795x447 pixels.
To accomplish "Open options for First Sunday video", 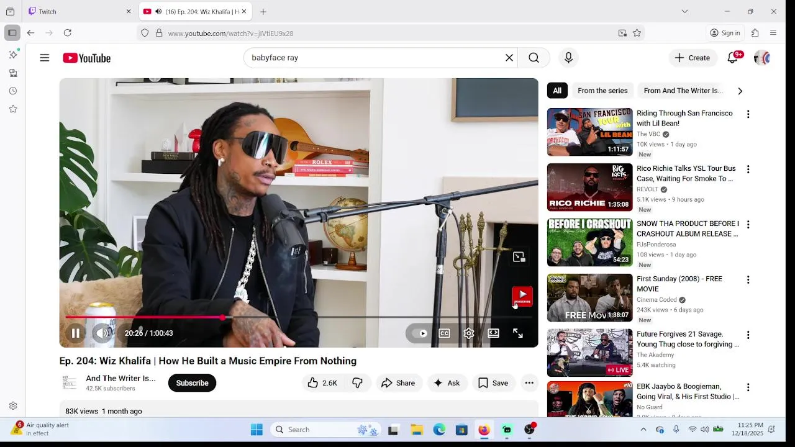I will pos(748,280).
